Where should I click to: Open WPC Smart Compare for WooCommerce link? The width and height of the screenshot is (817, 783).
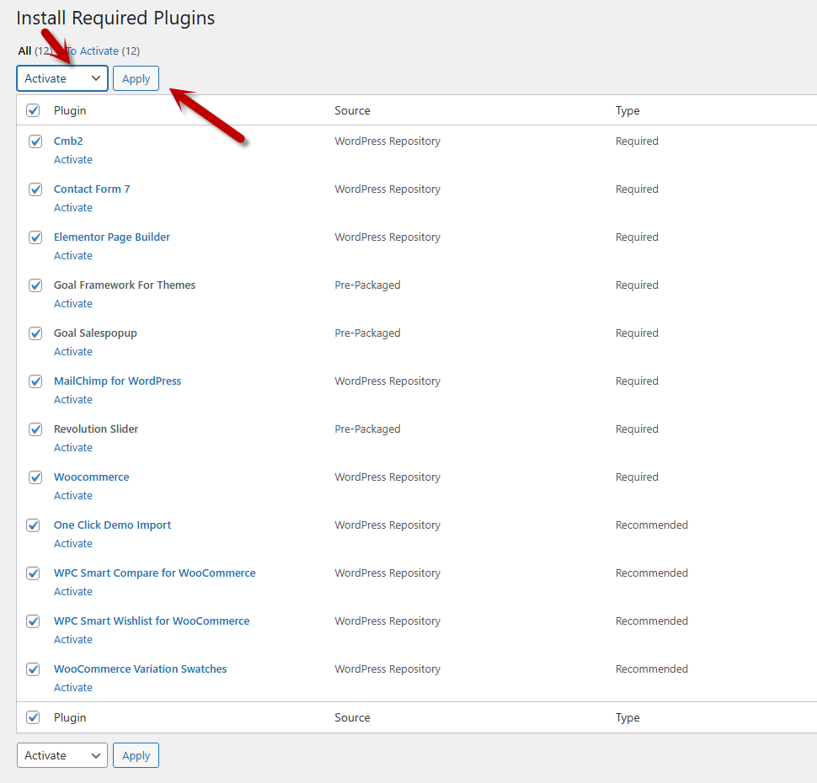pyautogui.click(x=154, y=573)
